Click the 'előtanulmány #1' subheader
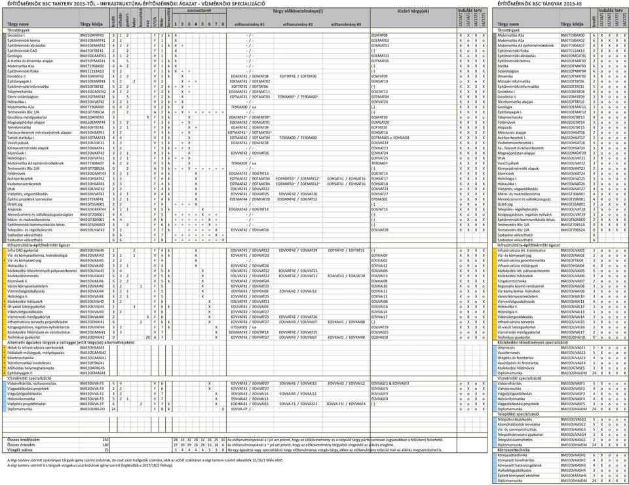Screen dimensions: 629x485 click(x=250, y=24)
